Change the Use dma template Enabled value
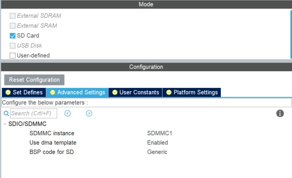The height and width of the screenshot is (178, 292). 157,143
